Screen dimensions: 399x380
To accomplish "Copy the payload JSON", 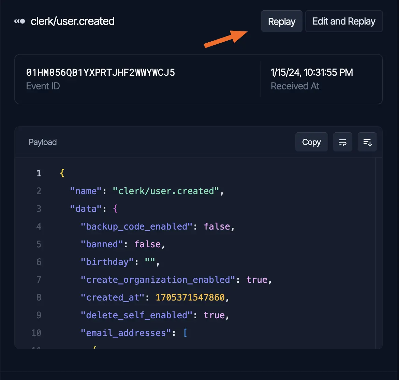I will click(x=311, y=142).
